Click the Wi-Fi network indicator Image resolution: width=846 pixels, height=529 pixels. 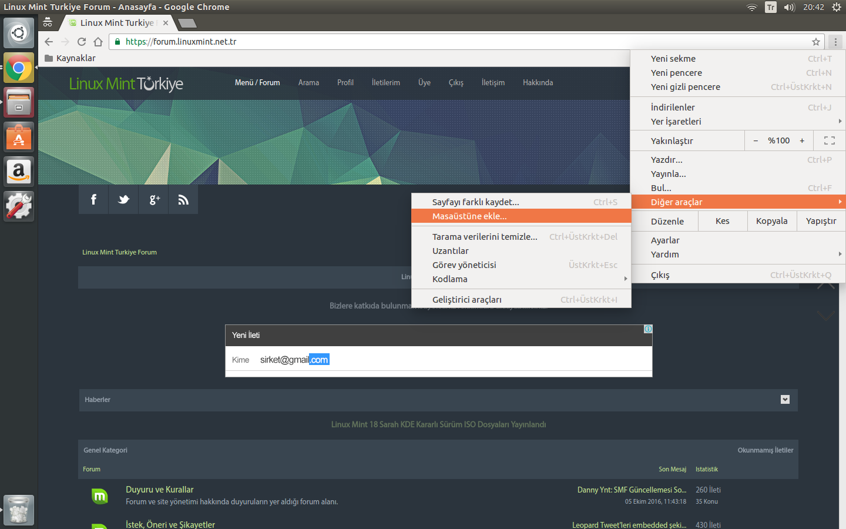click(x=752, y=7)
